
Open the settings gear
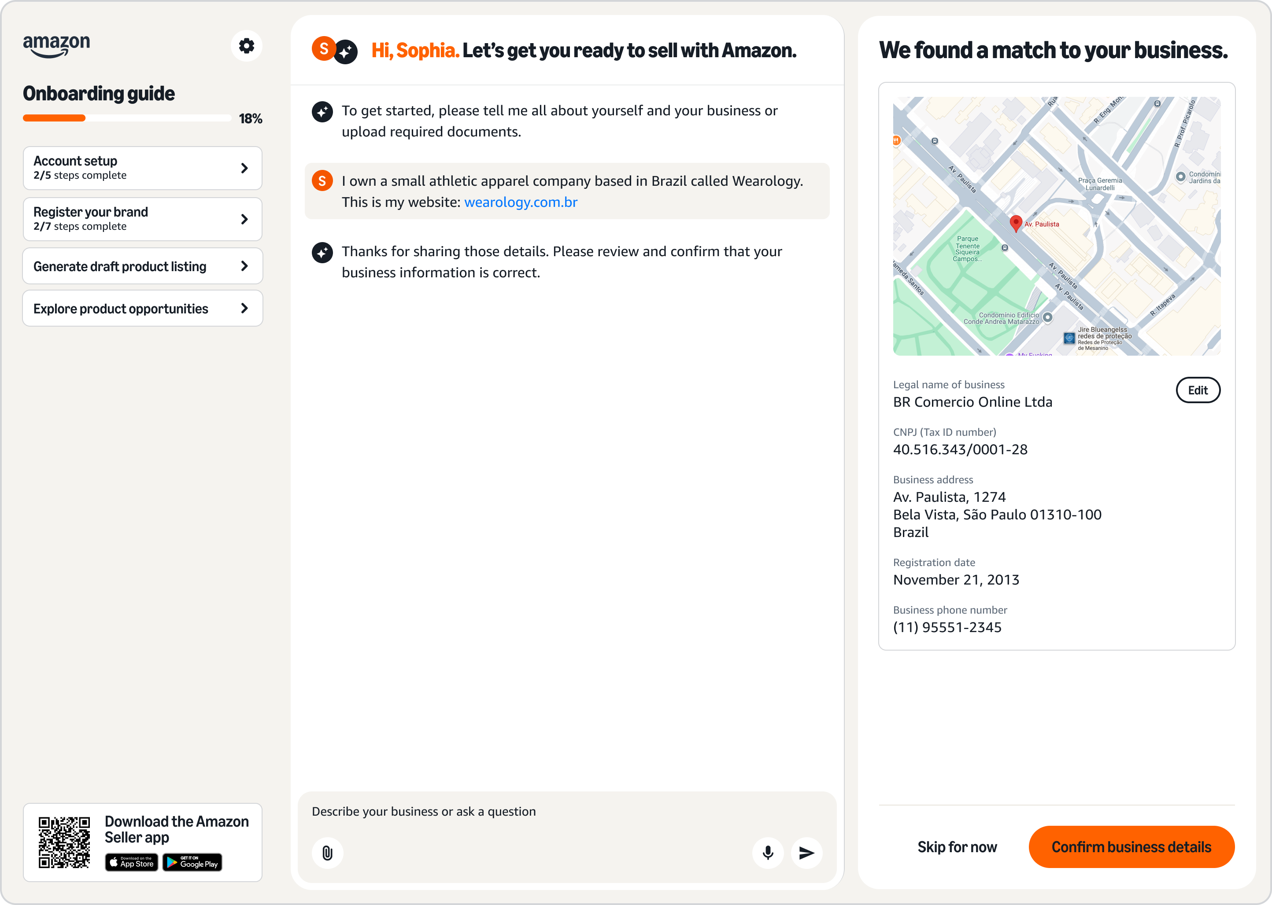(247, 45)
